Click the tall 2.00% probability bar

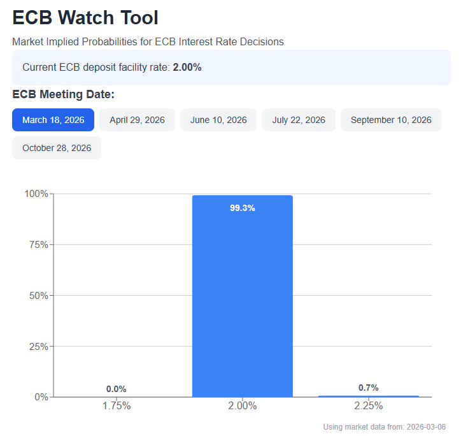(242, 300)
